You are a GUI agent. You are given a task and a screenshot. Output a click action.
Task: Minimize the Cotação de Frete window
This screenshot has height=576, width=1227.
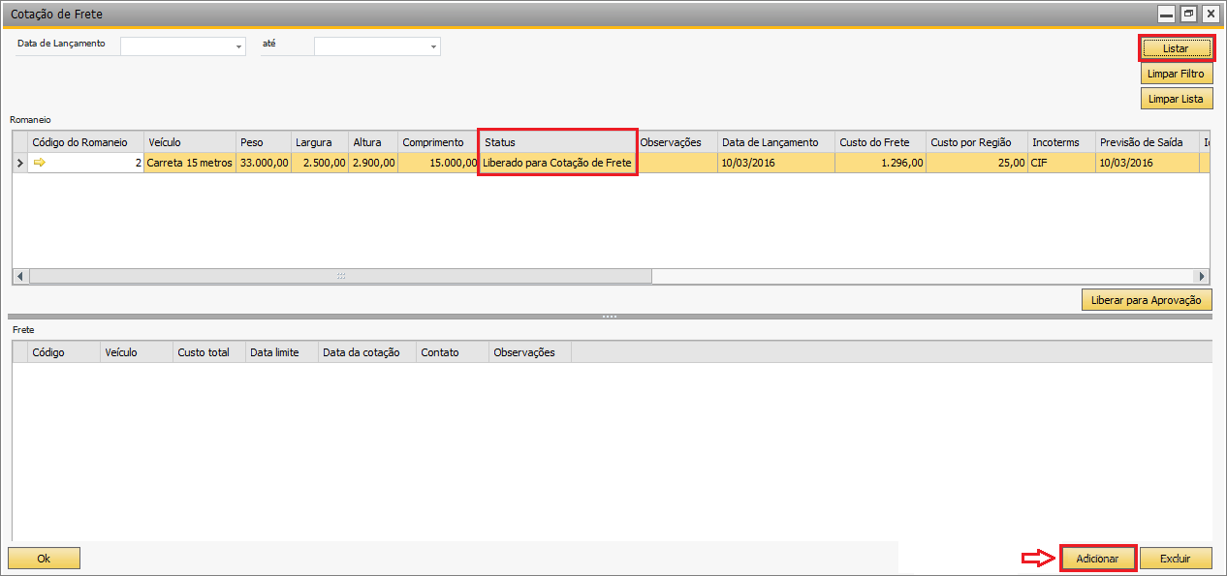[1166, 14]
